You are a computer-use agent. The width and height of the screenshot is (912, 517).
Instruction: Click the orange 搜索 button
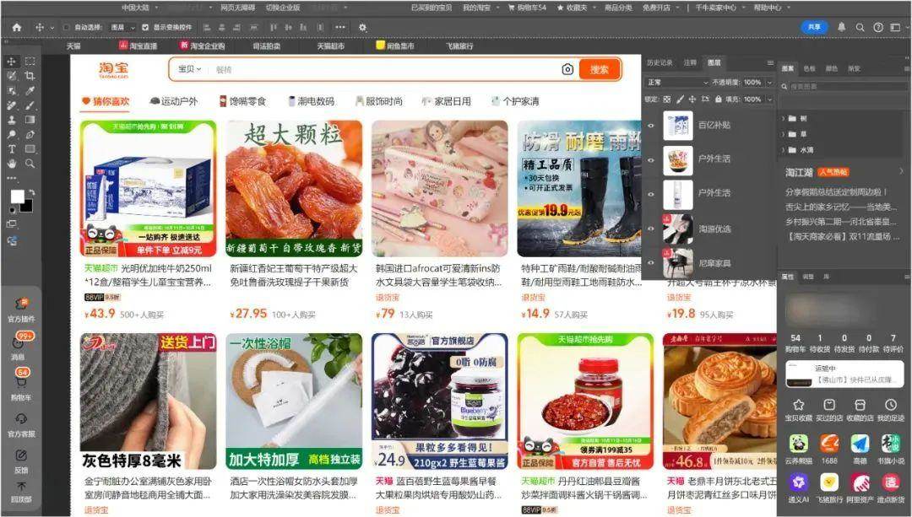point(600,70)
